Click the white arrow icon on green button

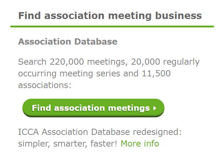155,108
